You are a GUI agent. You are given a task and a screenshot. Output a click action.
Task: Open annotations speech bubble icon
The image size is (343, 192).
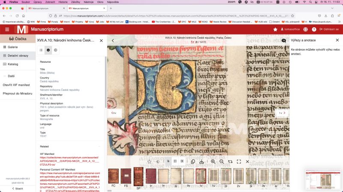pyautogui.click(x=284, y=41)
